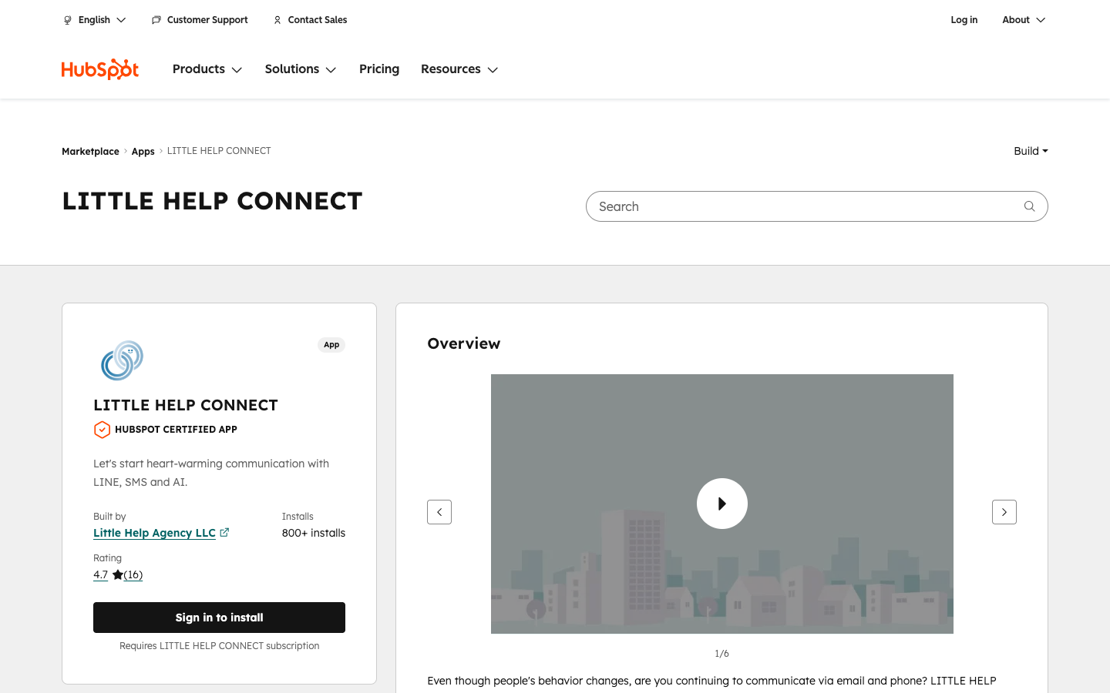
Task: Click the globe icon beside English
Action: 68,20
